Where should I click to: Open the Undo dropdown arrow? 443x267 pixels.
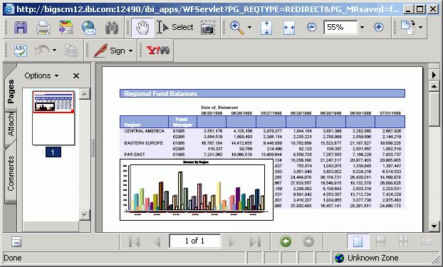click(x=54, y=51)
